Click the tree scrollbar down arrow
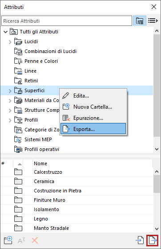Viewport: 161px width, 249px height. click(157, 149)
